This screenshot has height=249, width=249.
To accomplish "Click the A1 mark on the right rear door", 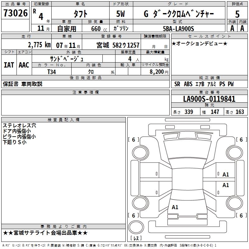I will click(x=226, y=185).
